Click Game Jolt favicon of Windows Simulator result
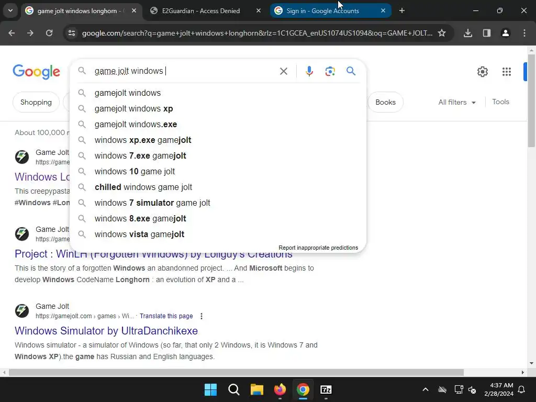 [22, 311]
